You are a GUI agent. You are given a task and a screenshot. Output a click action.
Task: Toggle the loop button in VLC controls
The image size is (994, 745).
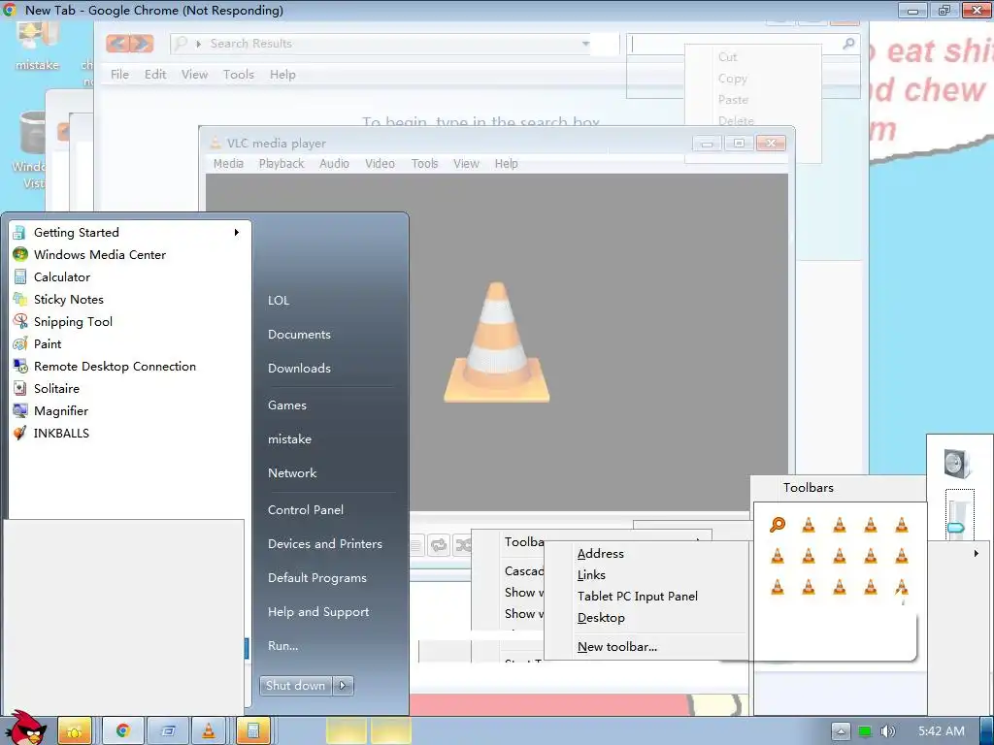coord(438,545)
